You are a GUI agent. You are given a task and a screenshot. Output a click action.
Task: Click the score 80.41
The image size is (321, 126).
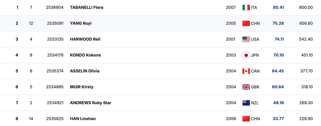[x=278, y=8]
